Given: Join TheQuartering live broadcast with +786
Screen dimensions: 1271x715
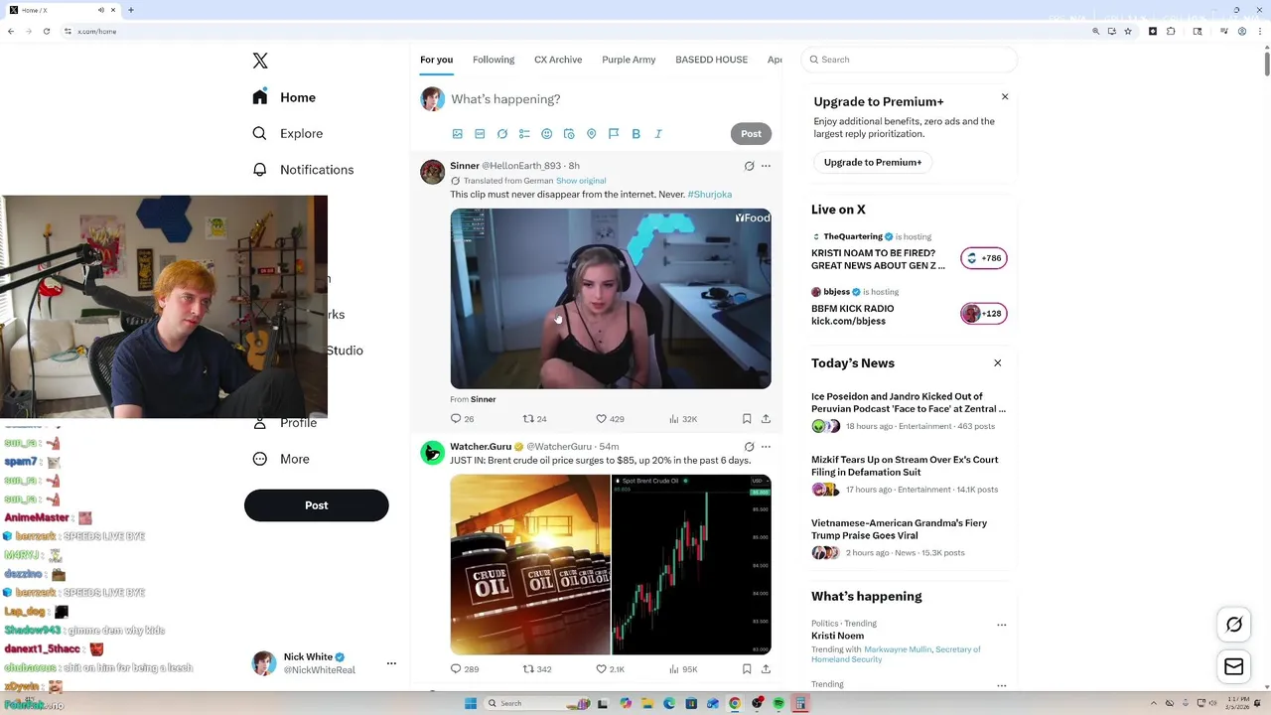Looking at the screenshot, I should coord(984,258).
